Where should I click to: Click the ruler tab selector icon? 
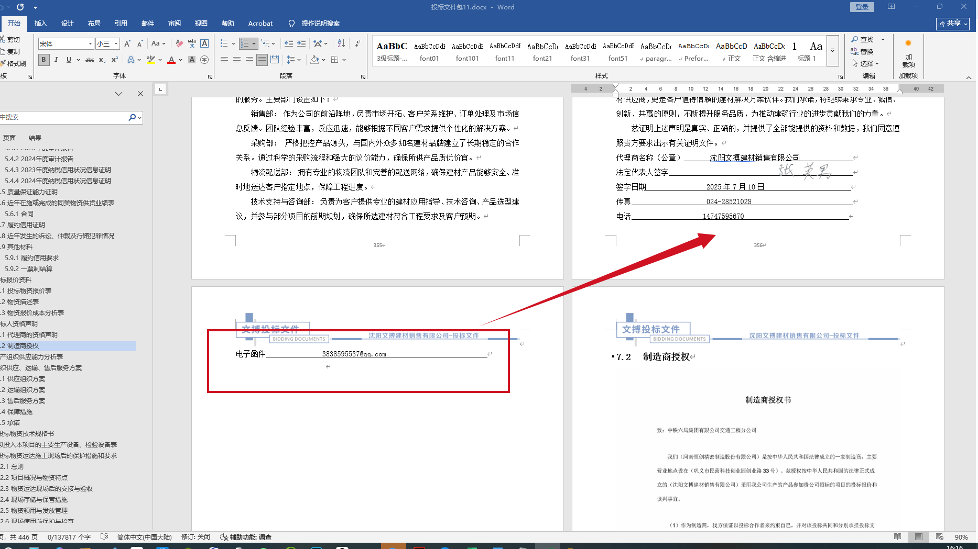tap(160, 89)
